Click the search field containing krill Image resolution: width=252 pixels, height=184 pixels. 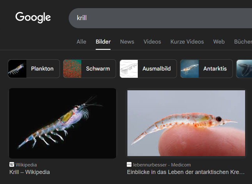160,18
